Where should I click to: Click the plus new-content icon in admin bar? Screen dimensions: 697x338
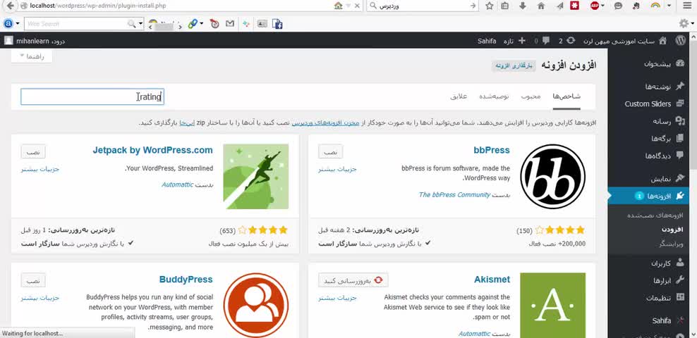[x=522, y=41]
